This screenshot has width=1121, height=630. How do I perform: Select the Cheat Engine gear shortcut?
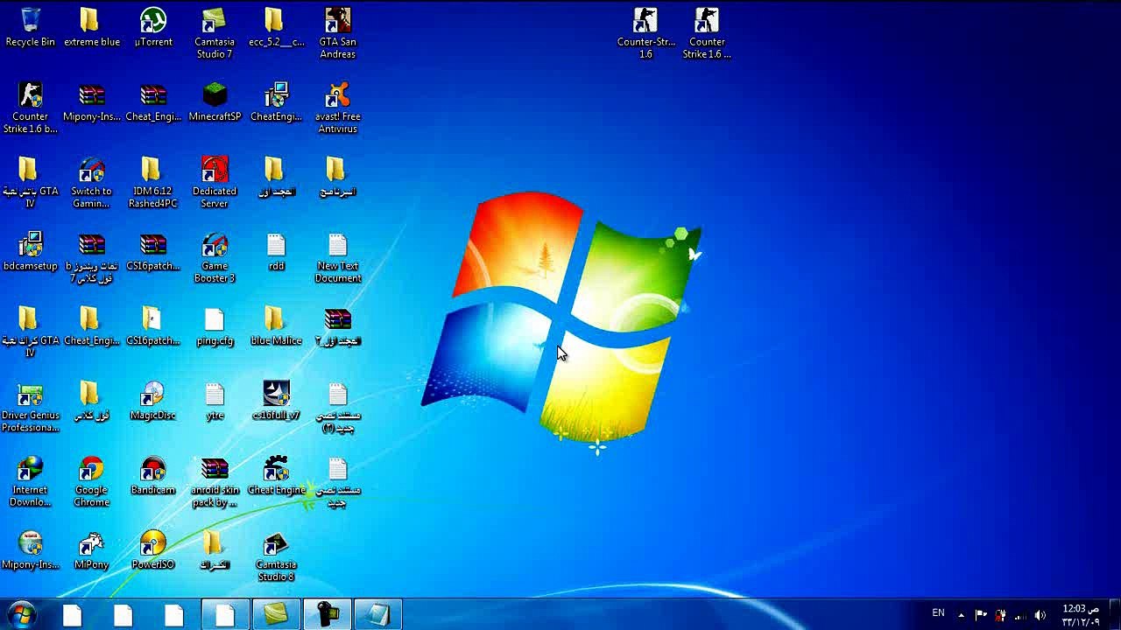pos(276,475)
